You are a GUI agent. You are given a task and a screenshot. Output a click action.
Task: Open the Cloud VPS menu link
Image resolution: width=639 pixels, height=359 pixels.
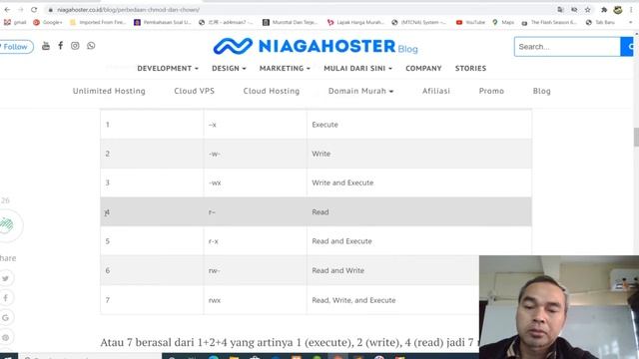pos(194,91)
